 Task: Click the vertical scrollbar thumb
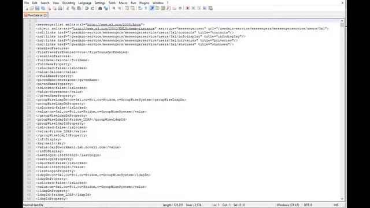tap(342, 25)
